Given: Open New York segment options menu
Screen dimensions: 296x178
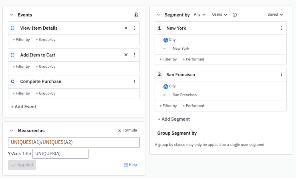Looking at the screenshot, I should pyautogui.click(x=281, y=28).
